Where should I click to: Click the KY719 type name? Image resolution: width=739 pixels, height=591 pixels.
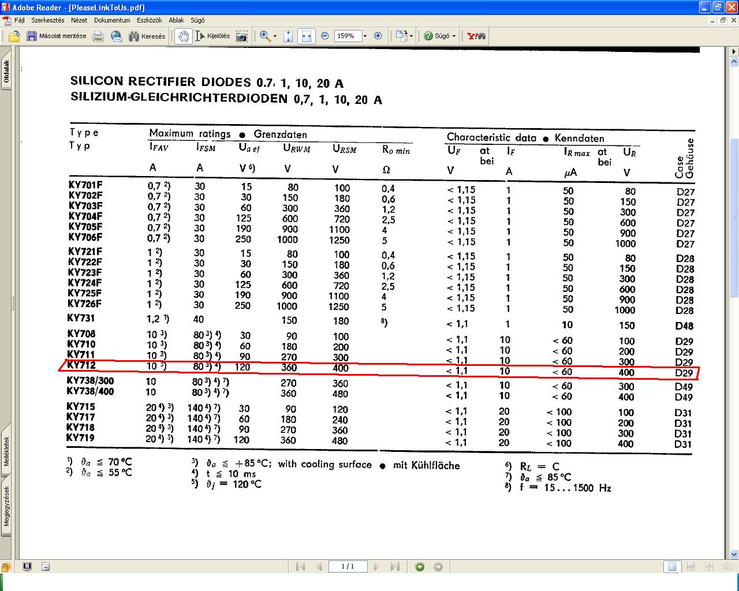coord(81,437)
